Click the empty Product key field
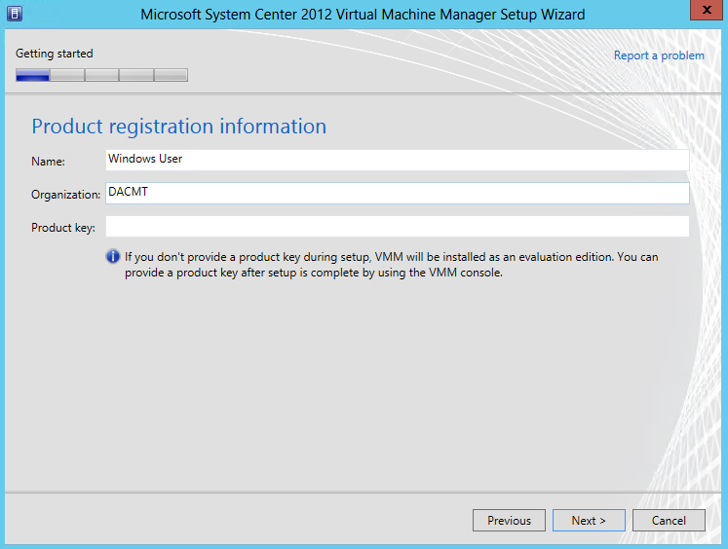Image resolution: width=728 pixels, height=549 pixels. (398, 226)
